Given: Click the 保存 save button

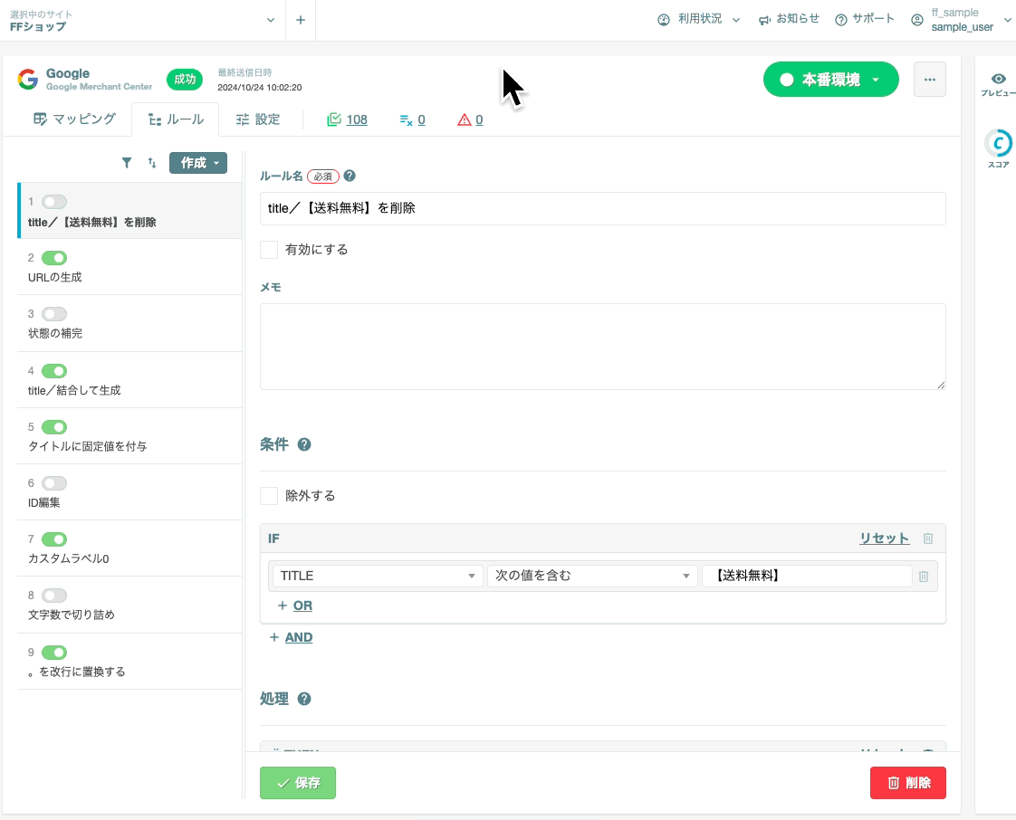Looking at the screenshot, I should 298,783.
